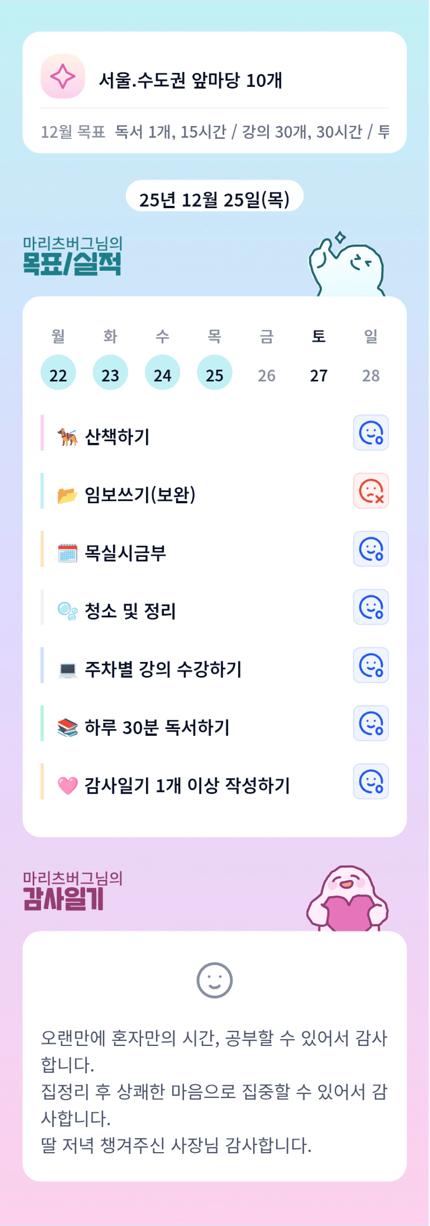The image size is (430, 1226).
Task: Select Wednesday the 24th in week row
Action: [162, 373]
